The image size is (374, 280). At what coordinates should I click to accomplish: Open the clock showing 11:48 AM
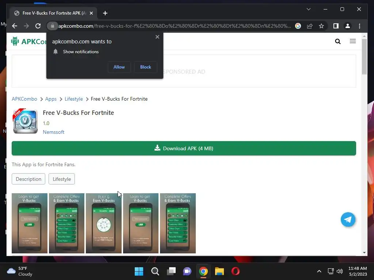click(x=358, y=271)
